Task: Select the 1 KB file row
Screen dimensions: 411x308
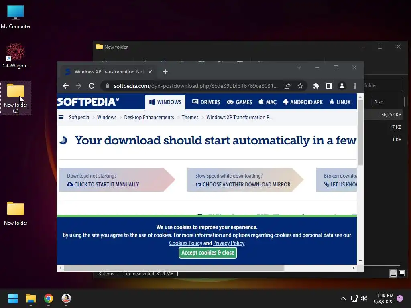Action: click(384, 139)
